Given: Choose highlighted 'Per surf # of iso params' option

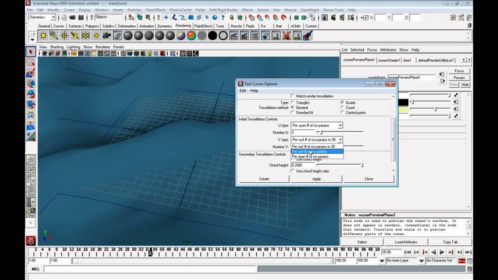Looking at the screenshot, I should pos(317,152).
